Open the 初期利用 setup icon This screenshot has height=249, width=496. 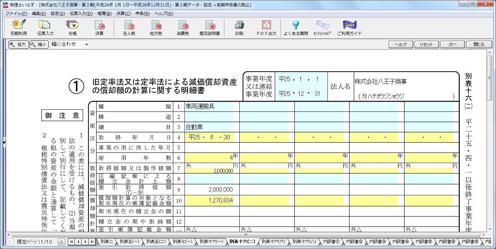(18, 28)
